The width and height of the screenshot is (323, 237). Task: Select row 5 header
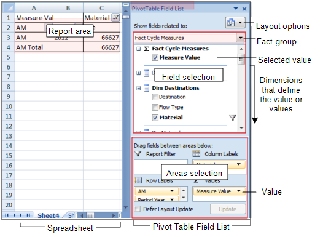[9, 57]
